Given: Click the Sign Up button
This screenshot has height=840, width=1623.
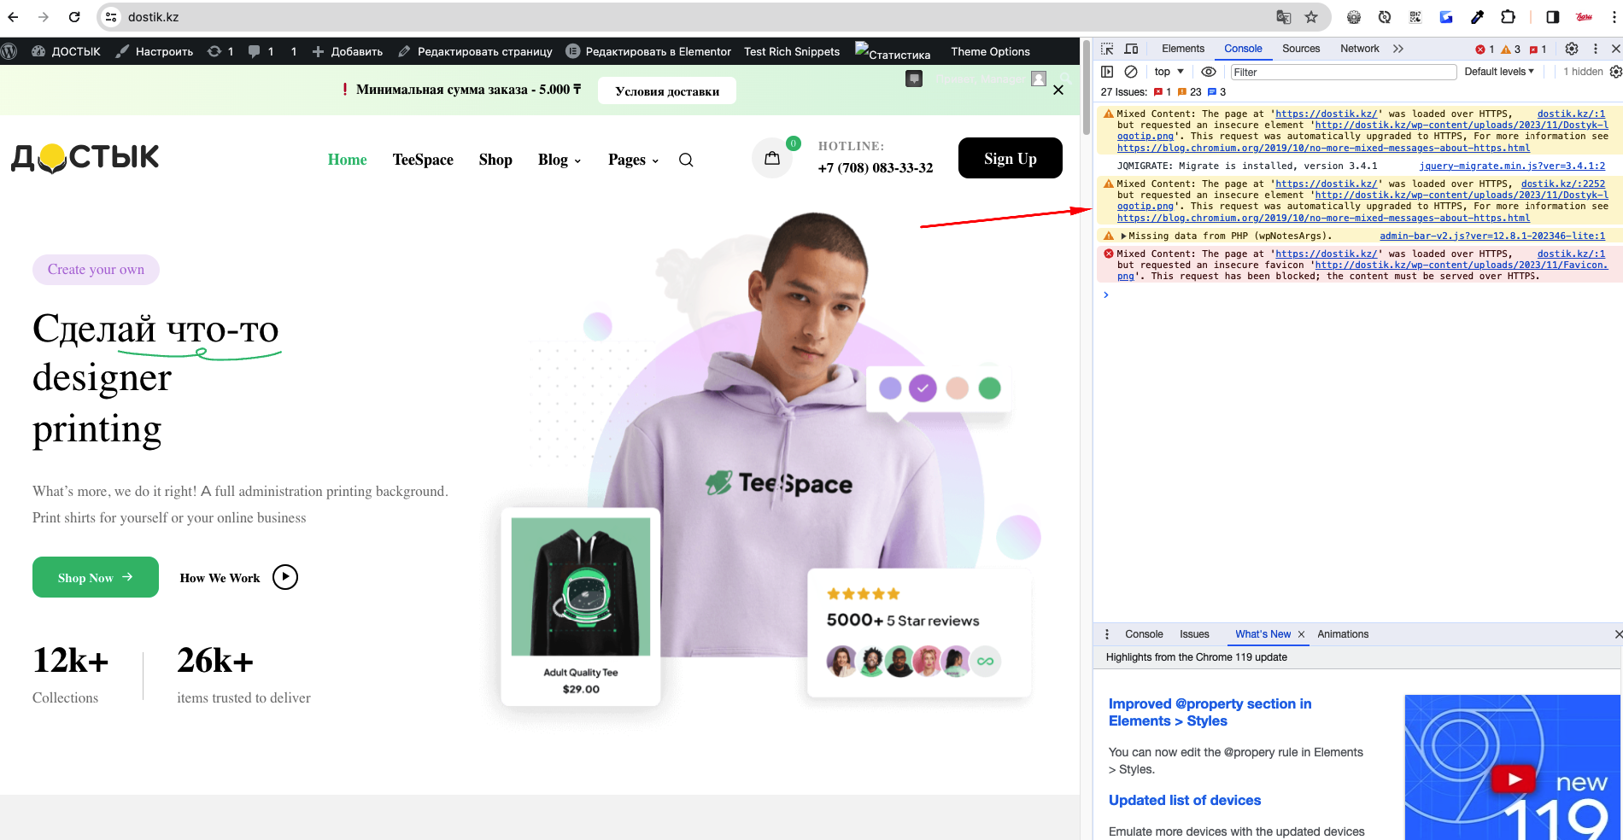Looking at the screenshot, I should click(x=1011, y=158).
